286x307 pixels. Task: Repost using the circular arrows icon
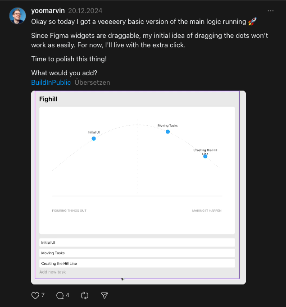pos(85,296)
